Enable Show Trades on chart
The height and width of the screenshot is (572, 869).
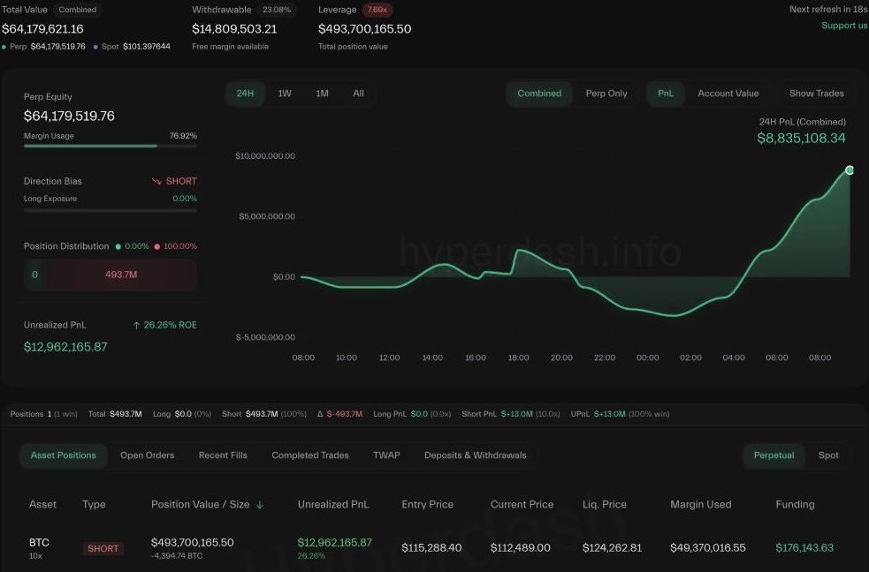tap(816, 94)
